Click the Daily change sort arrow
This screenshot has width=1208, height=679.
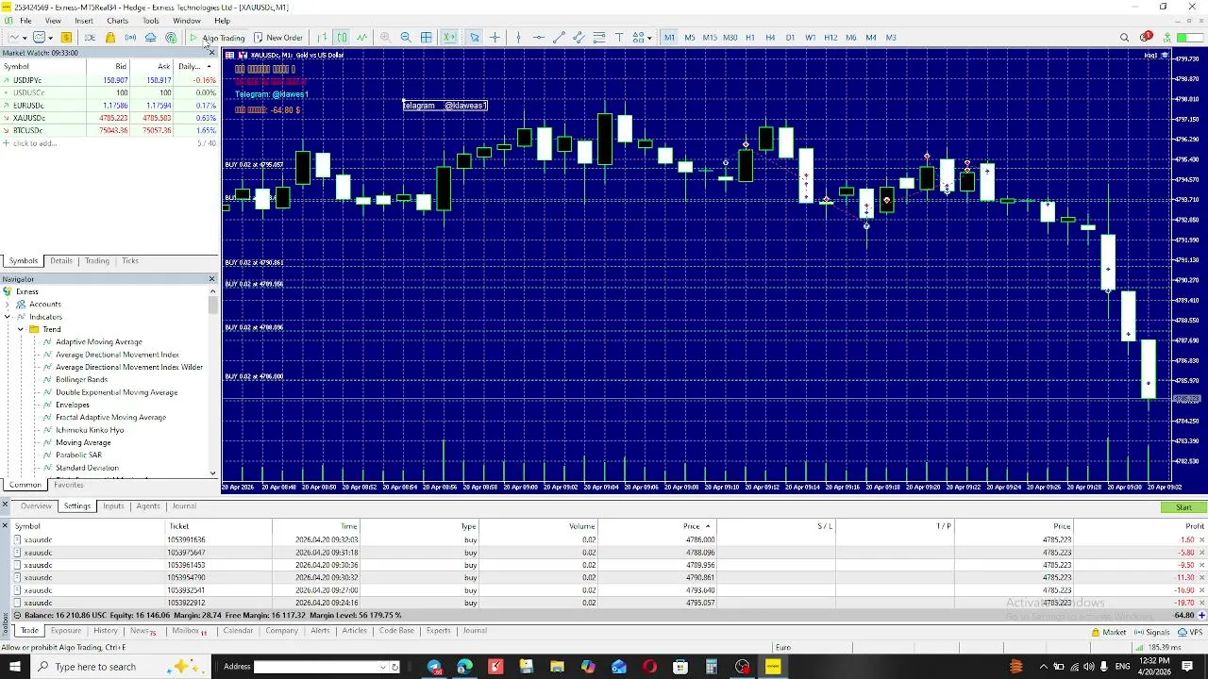[209, 66]
